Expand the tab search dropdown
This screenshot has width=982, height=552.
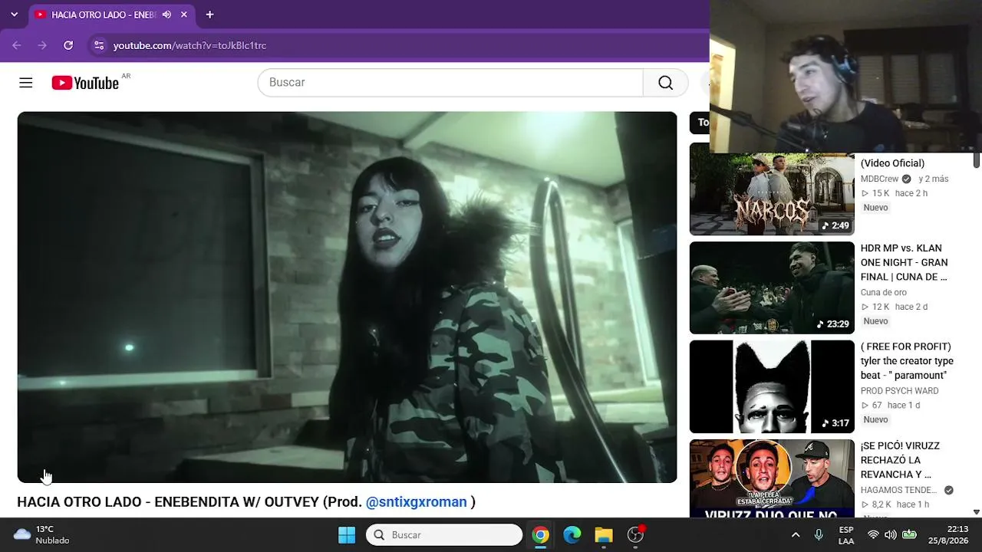click(x=14, y=15)
